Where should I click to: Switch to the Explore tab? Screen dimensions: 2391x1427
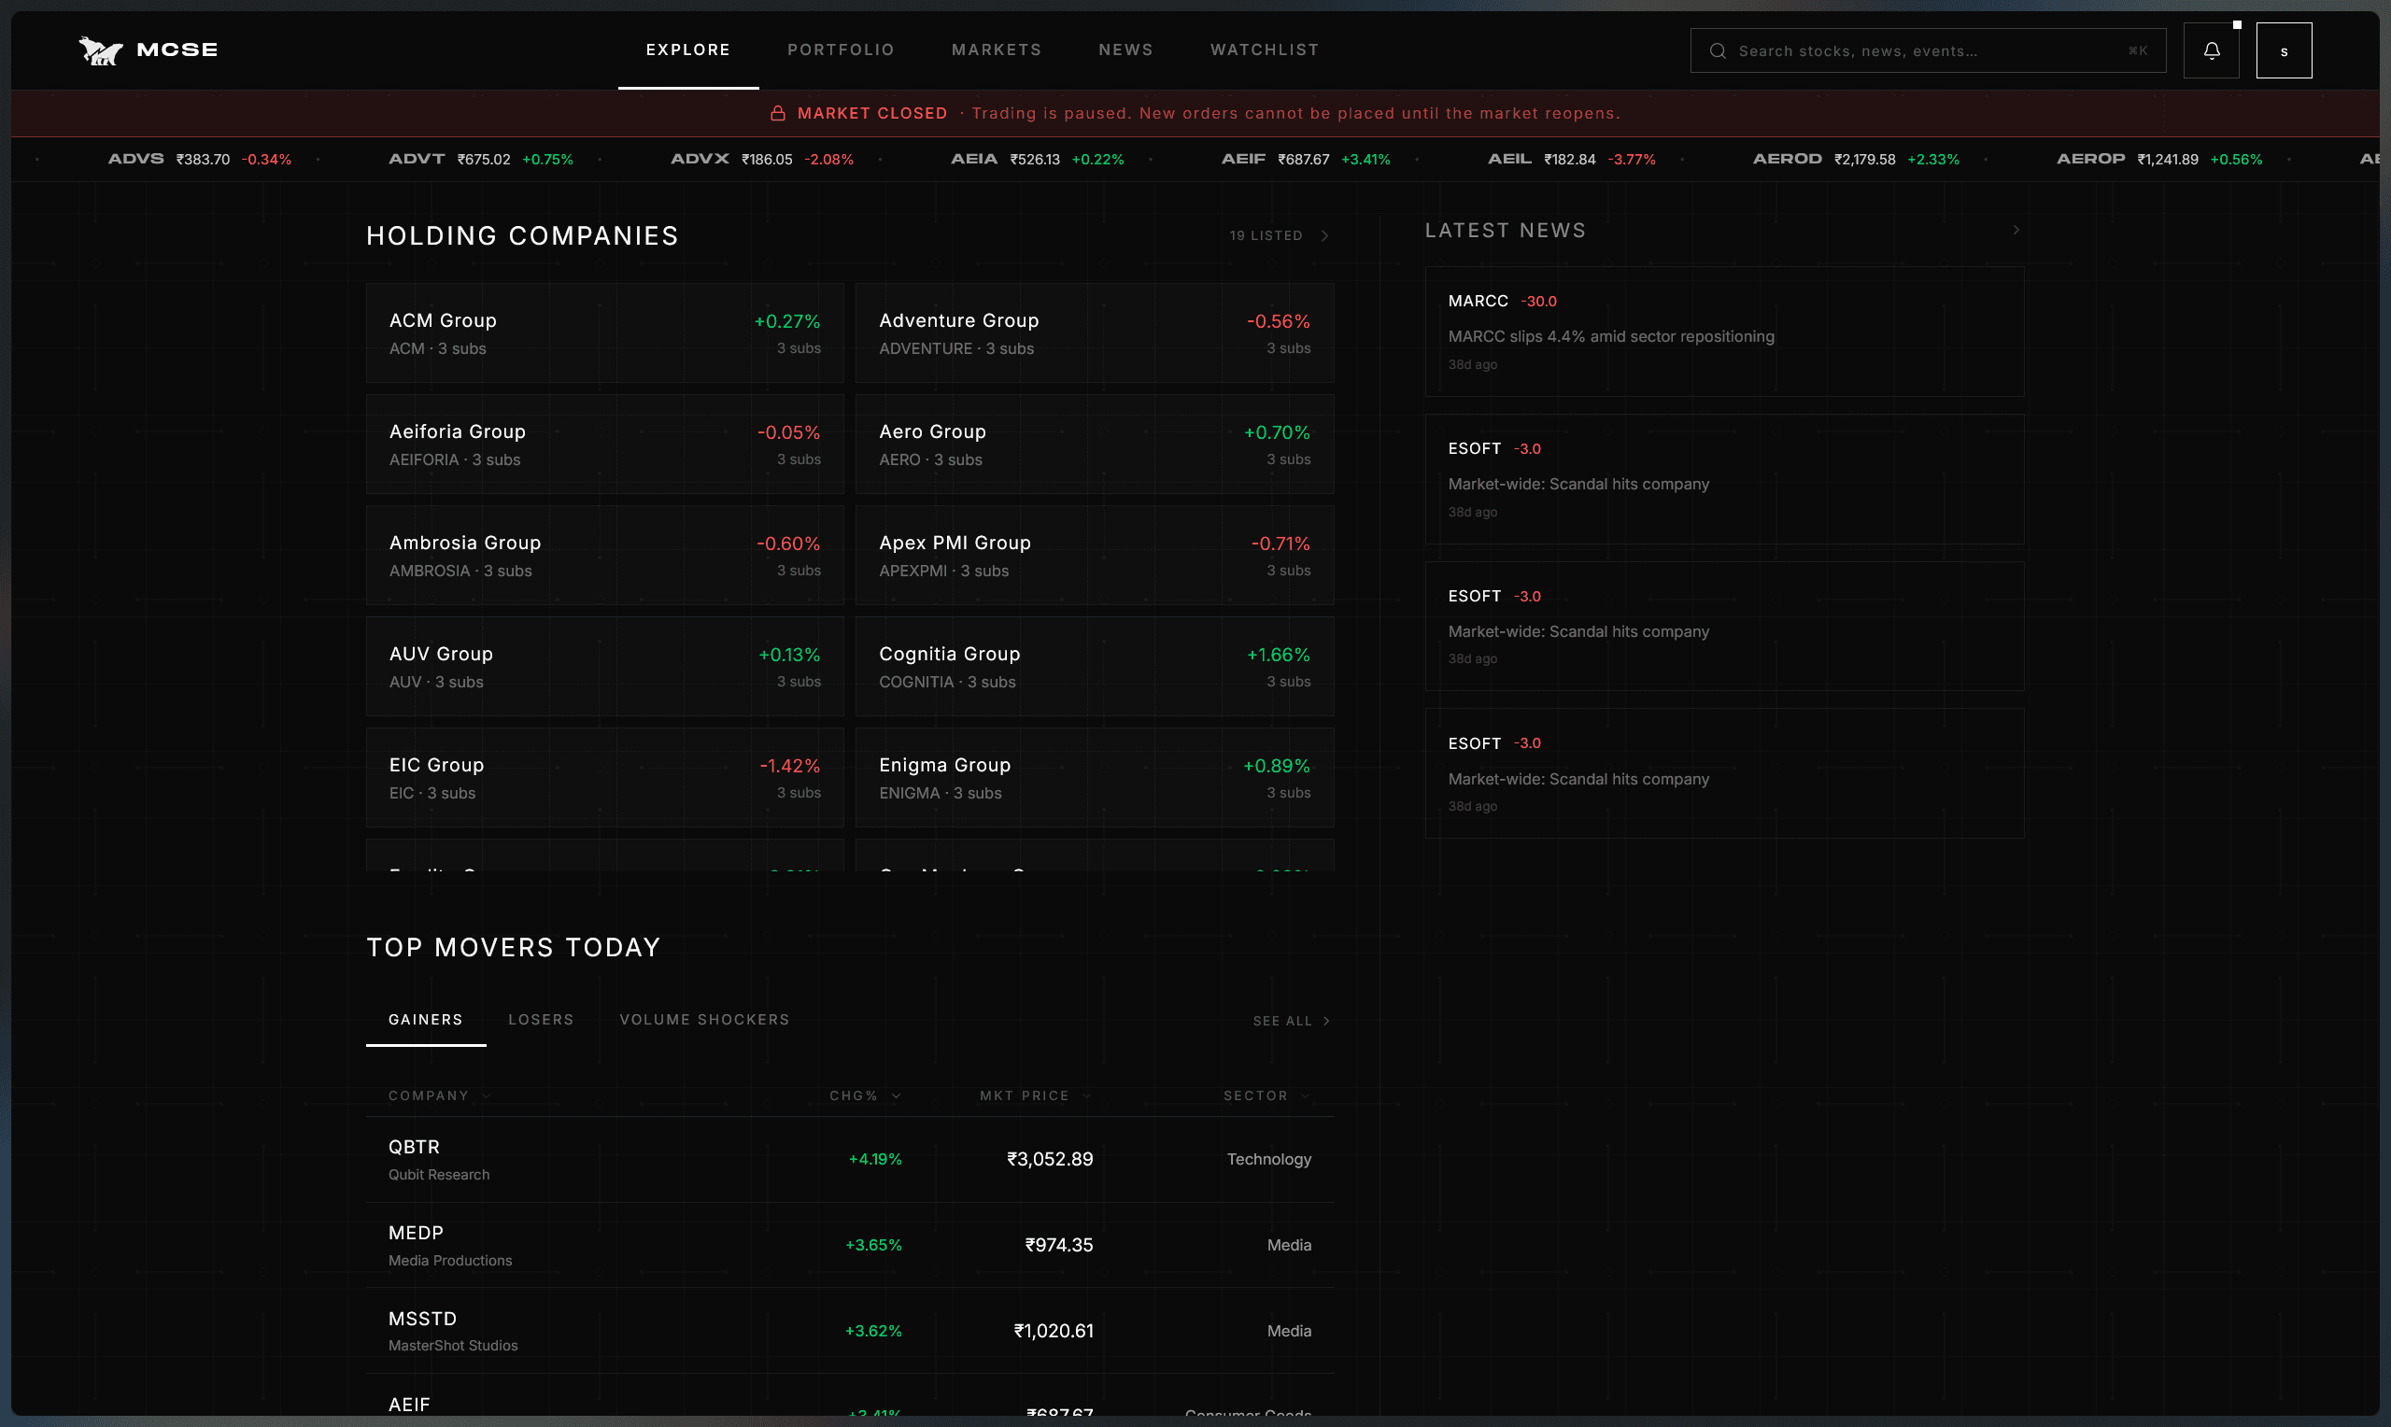[688, 50]
